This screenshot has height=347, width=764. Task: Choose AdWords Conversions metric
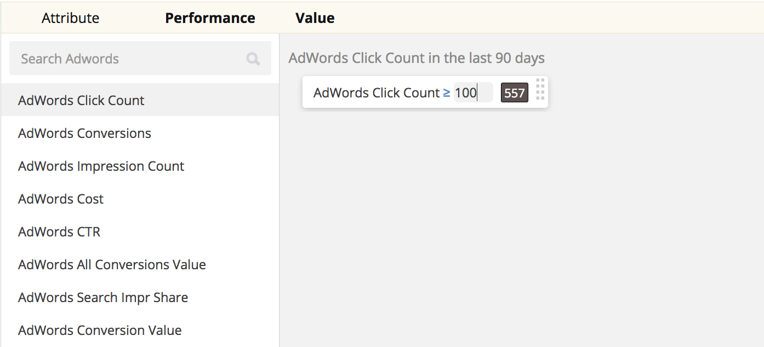(84, 133)
